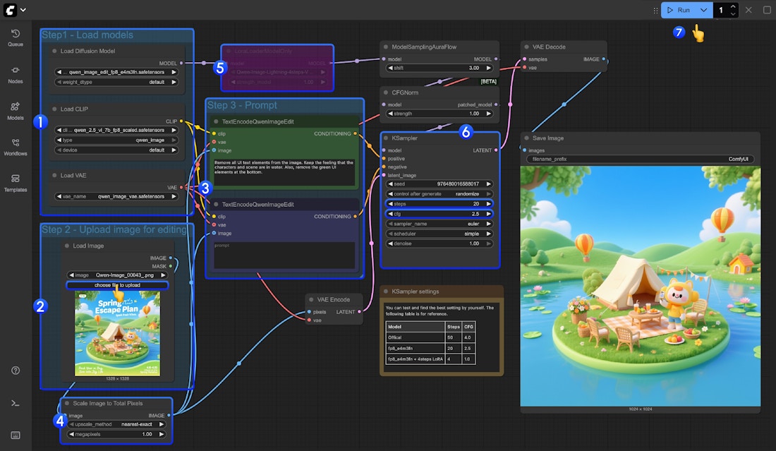This screenshot has height=451, width=776.
Task: Collapse the CFGNorm node
Action: tap(385, 92)
